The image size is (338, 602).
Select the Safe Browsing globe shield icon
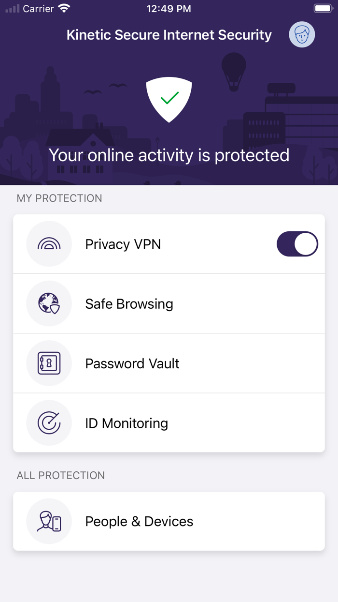pyautogui.click(x=49, y=303)
